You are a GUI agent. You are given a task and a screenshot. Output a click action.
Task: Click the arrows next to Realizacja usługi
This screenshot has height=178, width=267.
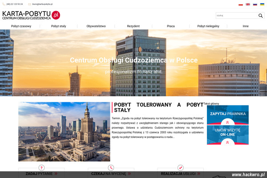pyautogui.click(x=199, y=174)
